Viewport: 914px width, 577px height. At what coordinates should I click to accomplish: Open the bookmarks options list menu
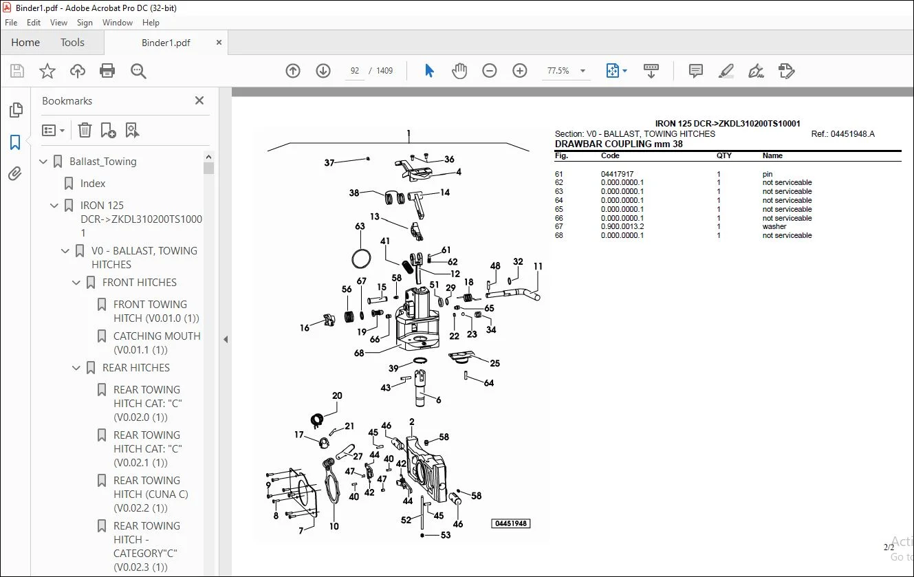(54, 130)
